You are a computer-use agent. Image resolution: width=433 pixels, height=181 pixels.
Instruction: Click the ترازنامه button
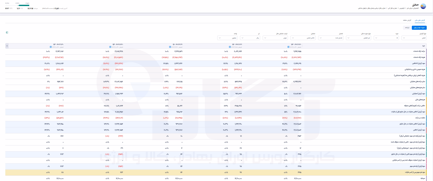(407, 27)
